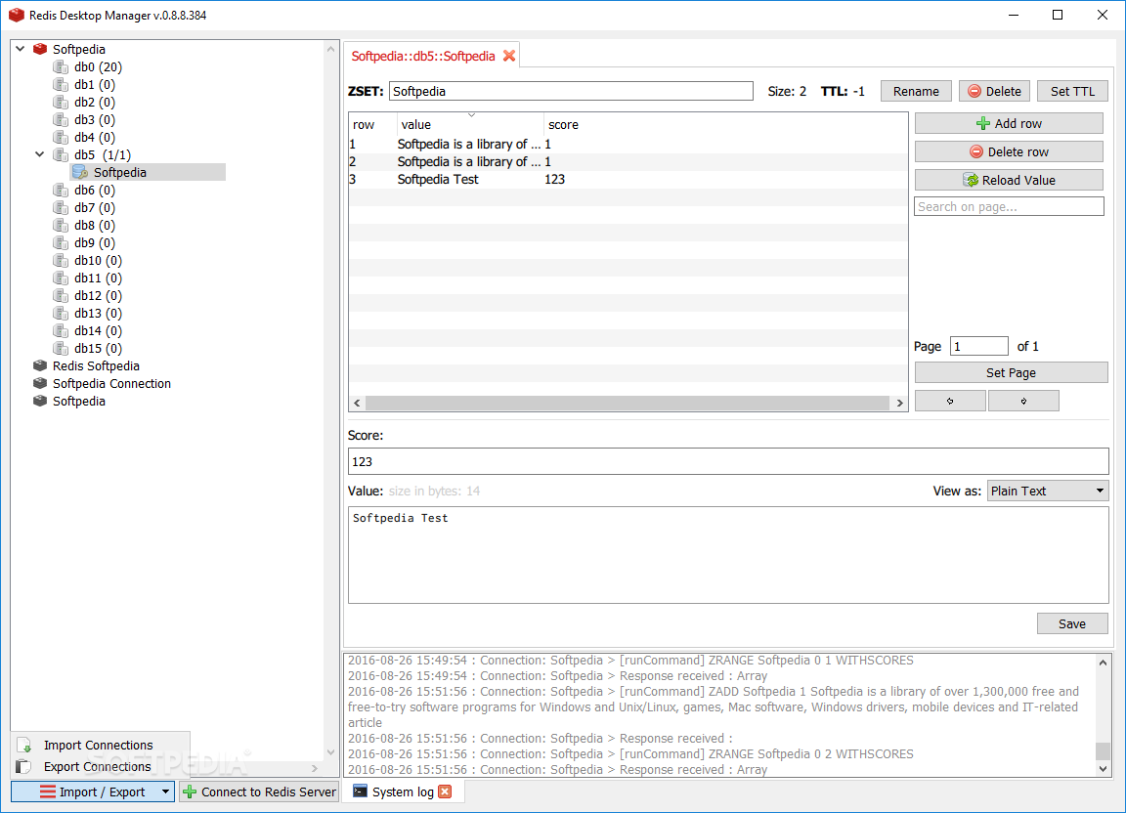
Task: Go to next page arrow button
Action: [x=1023, y=401]
